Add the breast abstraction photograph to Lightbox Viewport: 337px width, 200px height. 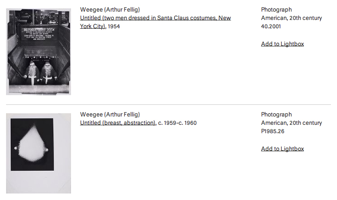(282, 149)
